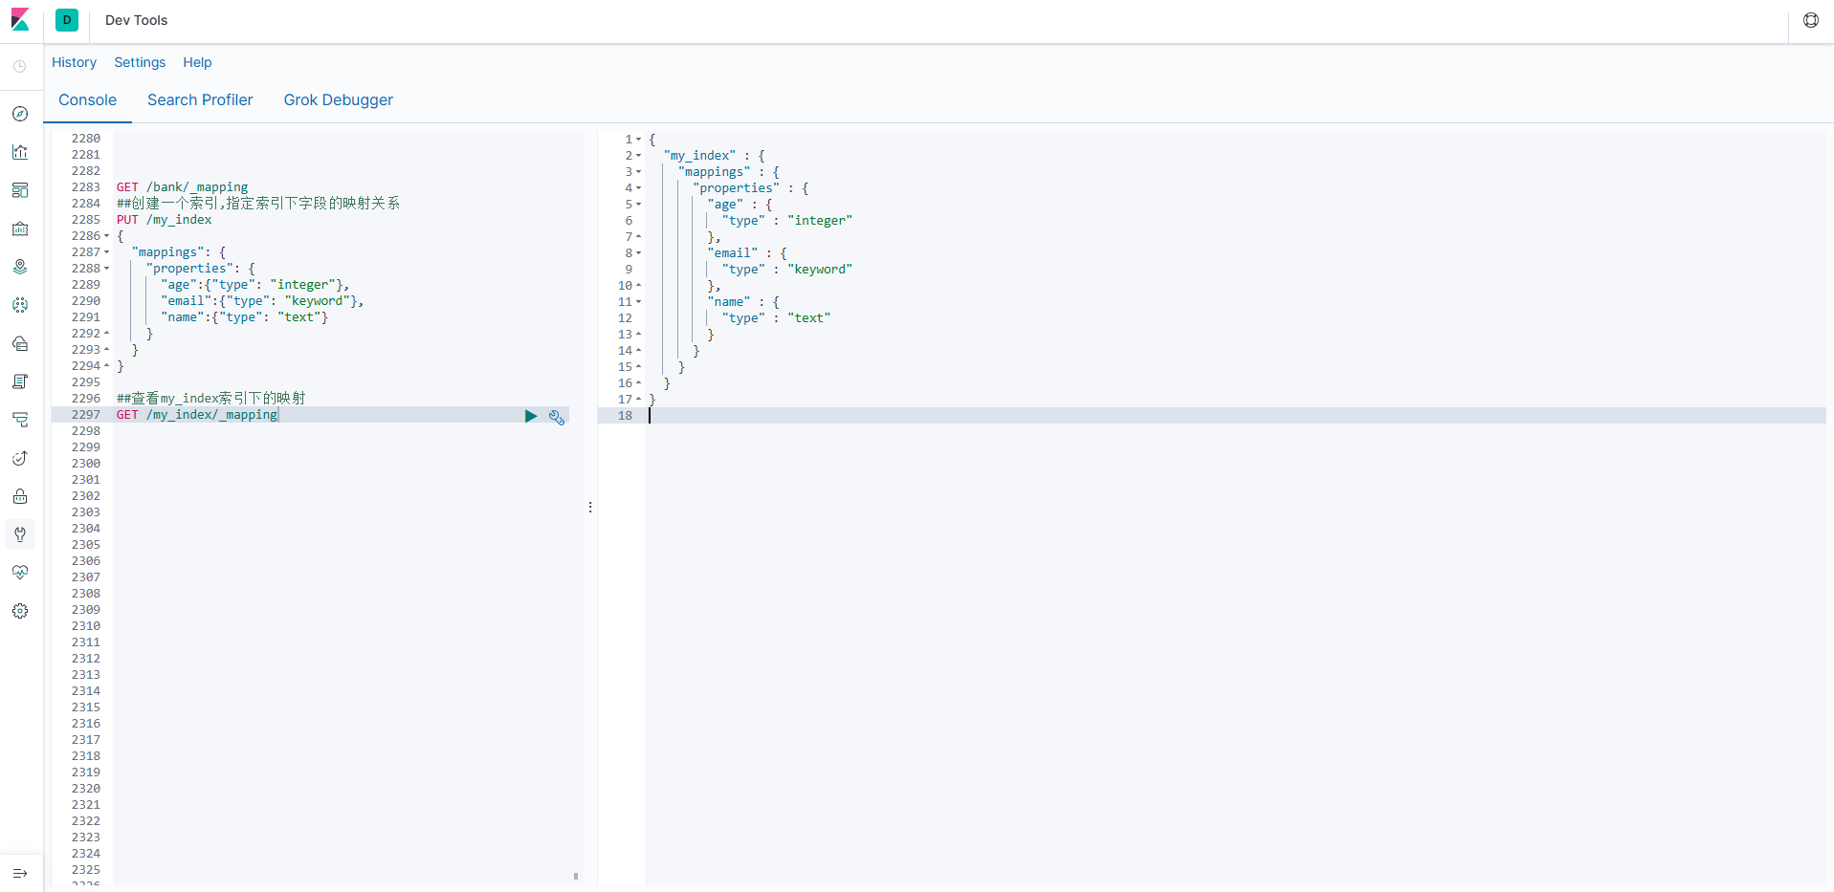Open the History link
The image size is (1834, 892).
click(74, 62)
